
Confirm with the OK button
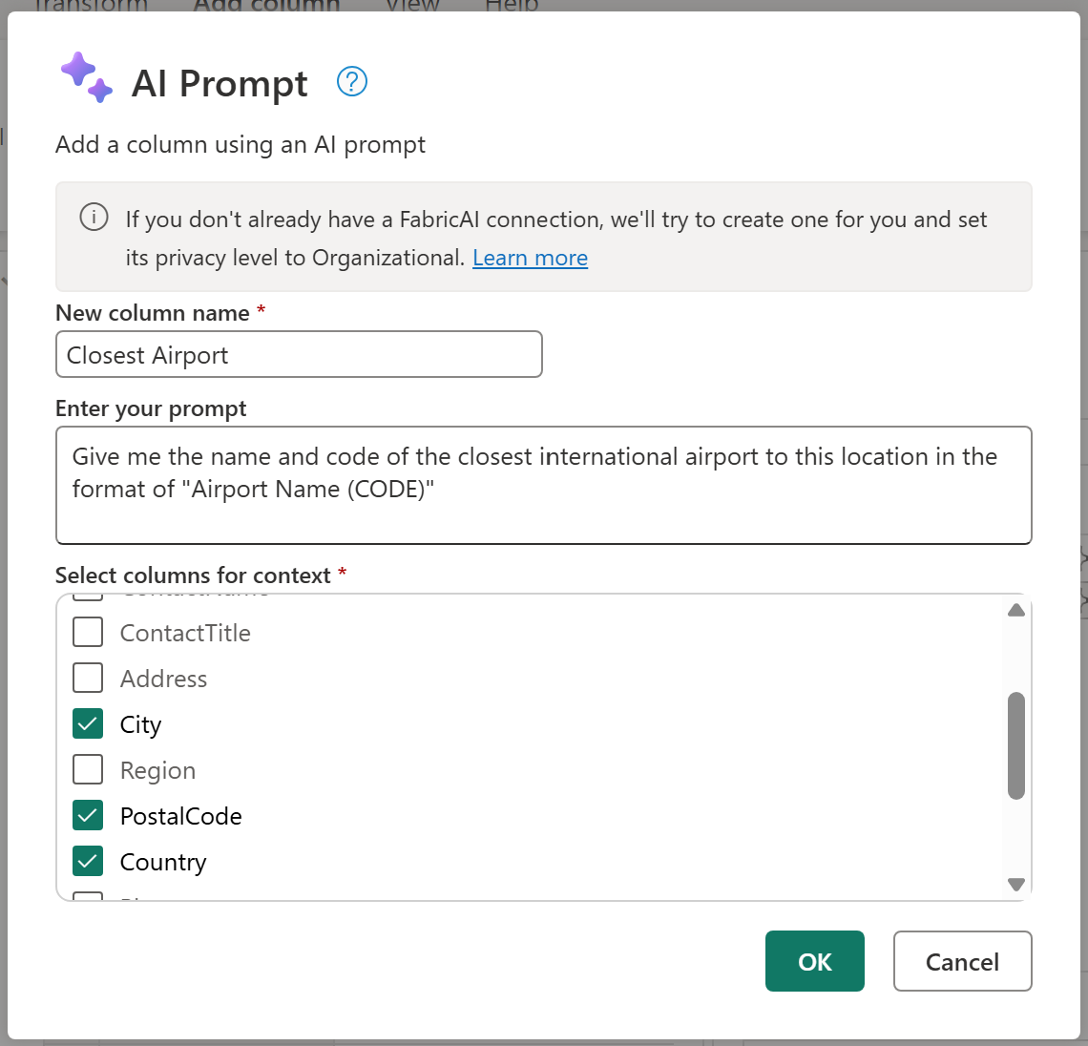click(x=815, y=961)
